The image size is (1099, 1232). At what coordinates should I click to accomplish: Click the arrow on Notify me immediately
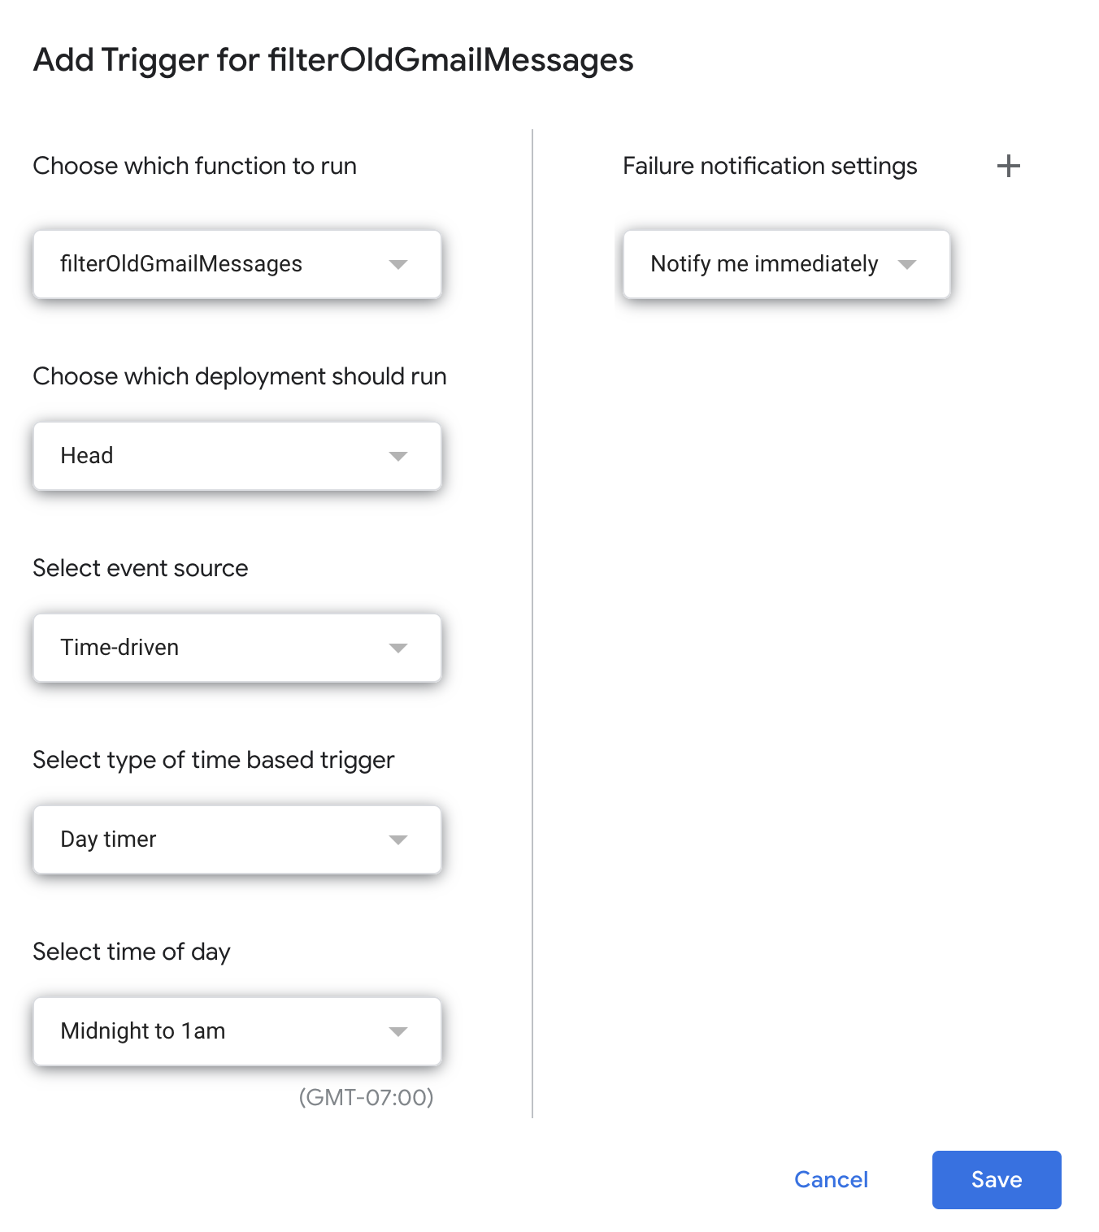pyautogui.click(x=909, y=264)
